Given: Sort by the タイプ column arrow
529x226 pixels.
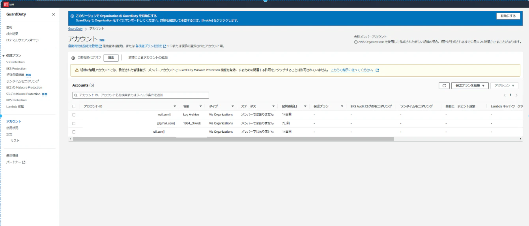Looking at the screenshot, I should [x=233, y=106].
